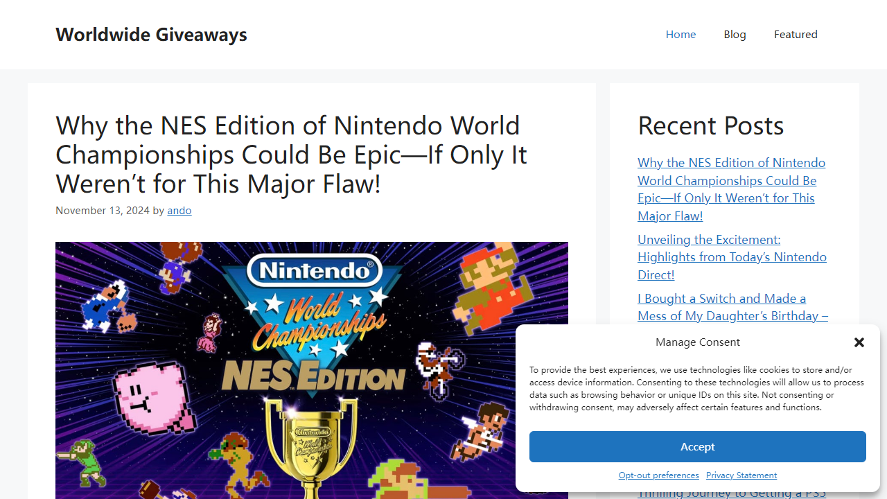This screenshot has width=887, height=499.
Task: Click the November 13, 2024 date text
Action: 102,210
